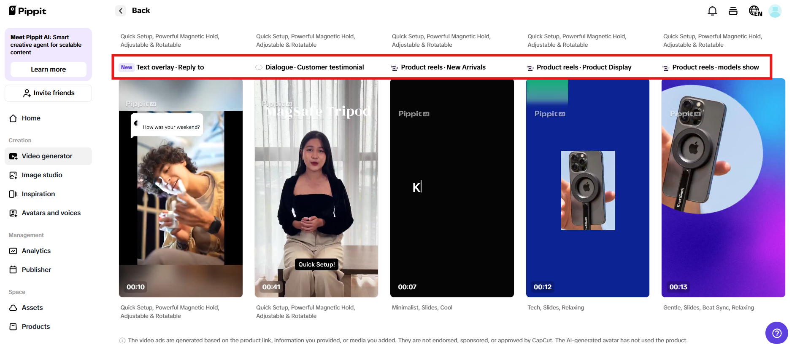Go to Home in sidebar
This screenshot has width=800, height=344.
coord(48,118)
